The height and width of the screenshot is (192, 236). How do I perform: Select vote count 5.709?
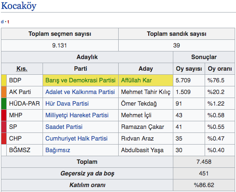click(x=183, y=81)
